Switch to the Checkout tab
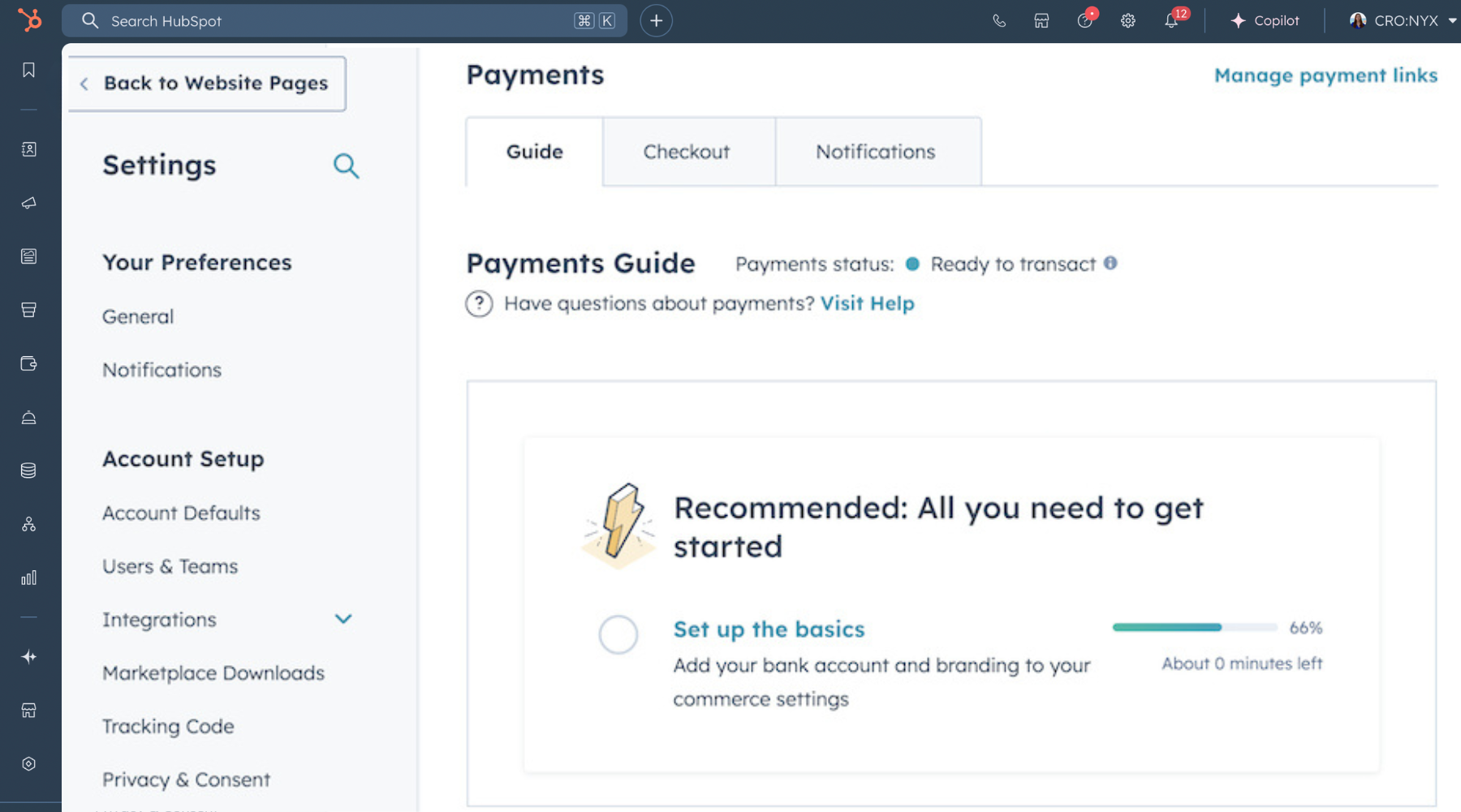The image size is (1461, 812). click(x=687, y=152)
